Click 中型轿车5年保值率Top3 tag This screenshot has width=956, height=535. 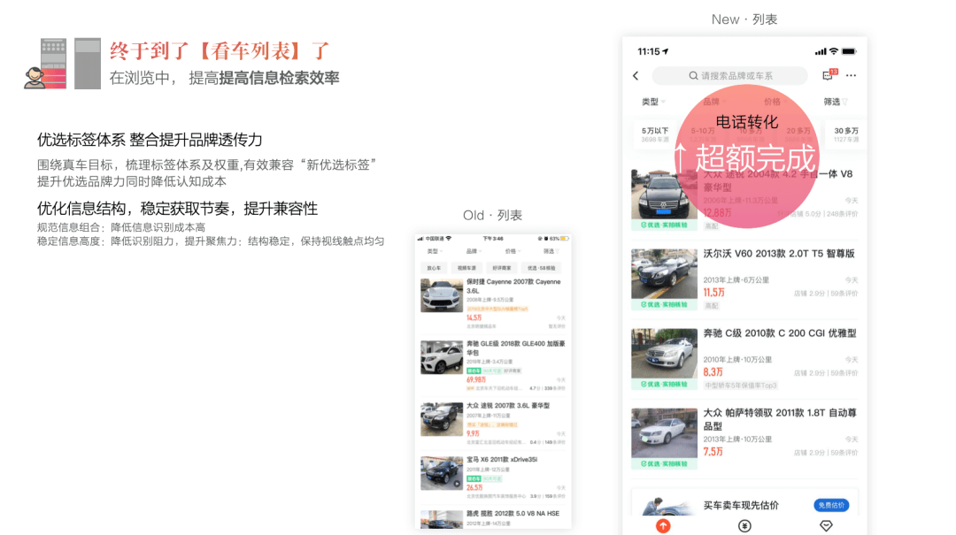[741, 385]
